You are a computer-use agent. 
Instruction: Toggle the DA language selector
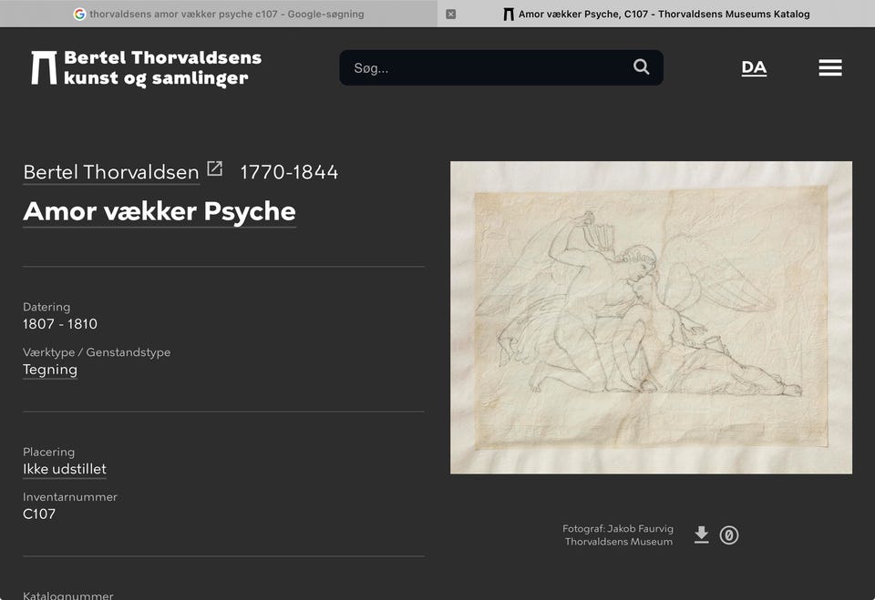point(754,67)
